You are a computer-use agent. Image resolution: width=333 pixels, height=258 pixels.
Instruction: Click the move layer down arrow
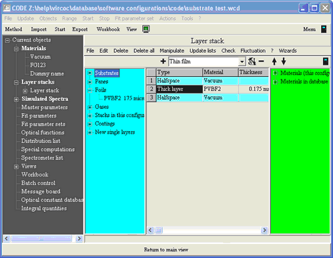click(284, 61)
